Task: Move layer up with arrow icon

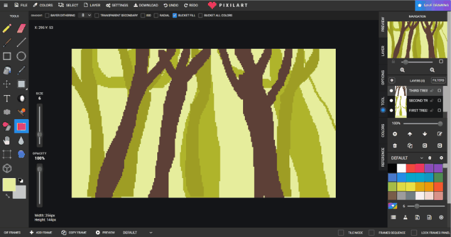Action: (410, 134)
